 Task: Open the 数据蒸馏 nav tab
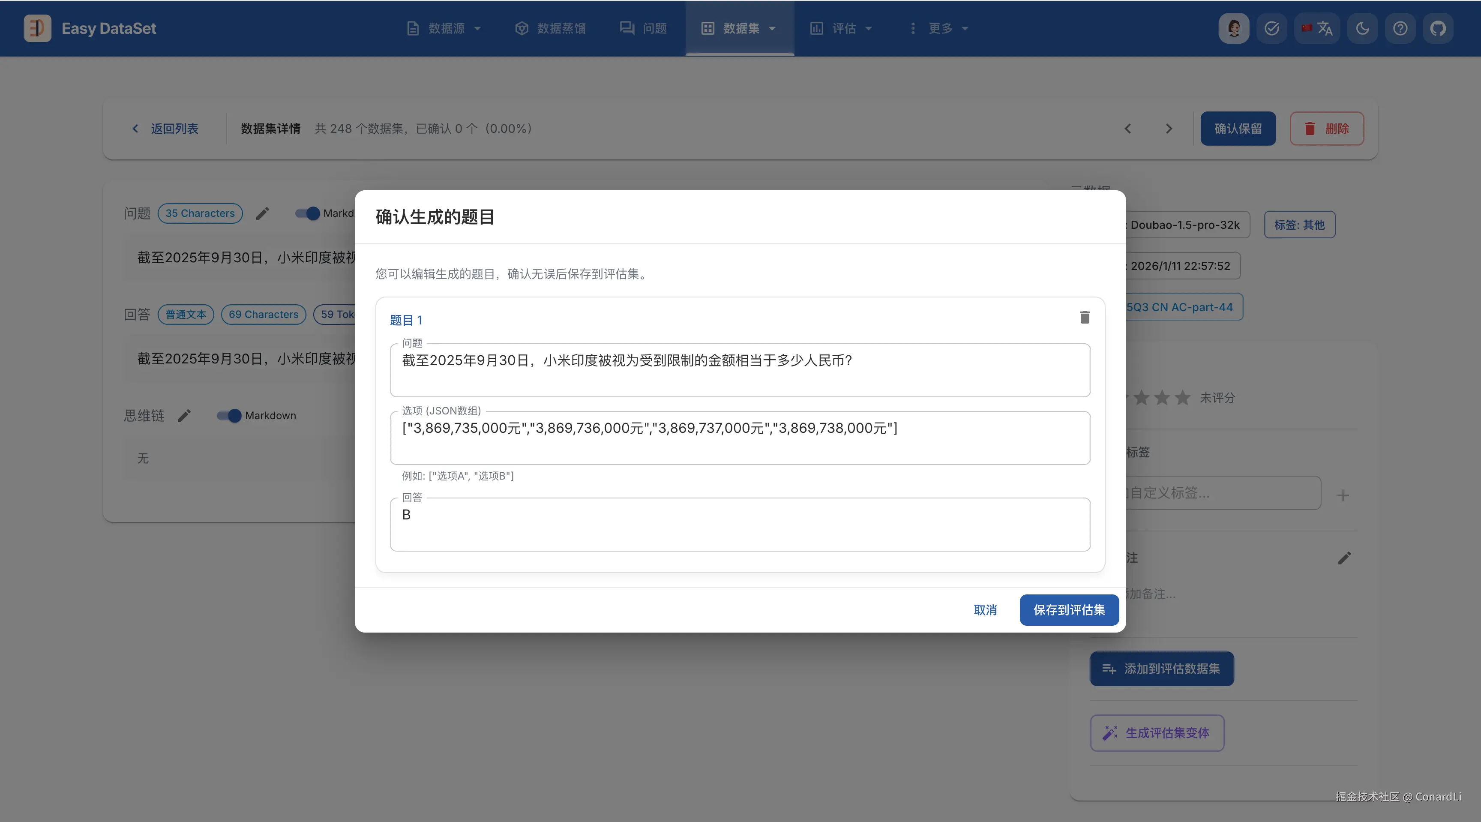point(550,28)
